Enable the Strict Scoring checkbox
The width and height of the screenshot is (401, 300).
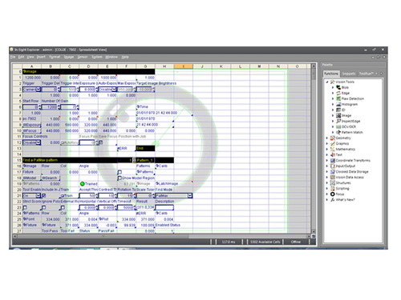pos(25,207)
